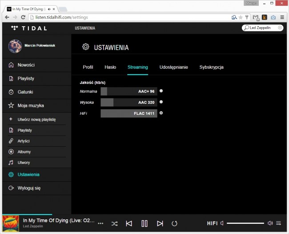Open Chrome hamburger menu
The image size is (289, 234).
(x=282, y=17)
